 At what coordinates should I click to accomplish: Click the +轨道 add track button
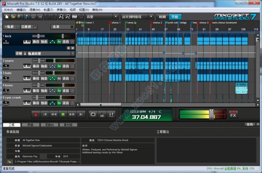pyautogui.click(x=11, y=27)
